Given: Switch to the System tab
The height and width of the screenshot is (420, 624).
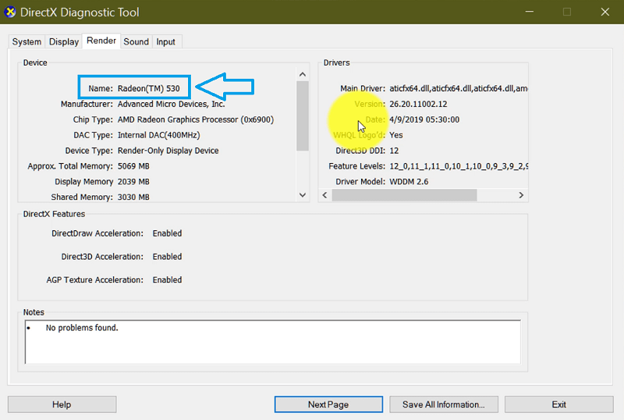Looking at the screenshot, I should (27, 42).
